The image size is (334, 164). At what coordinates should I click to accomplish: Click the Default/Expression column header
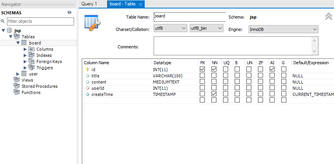point(311,63)
